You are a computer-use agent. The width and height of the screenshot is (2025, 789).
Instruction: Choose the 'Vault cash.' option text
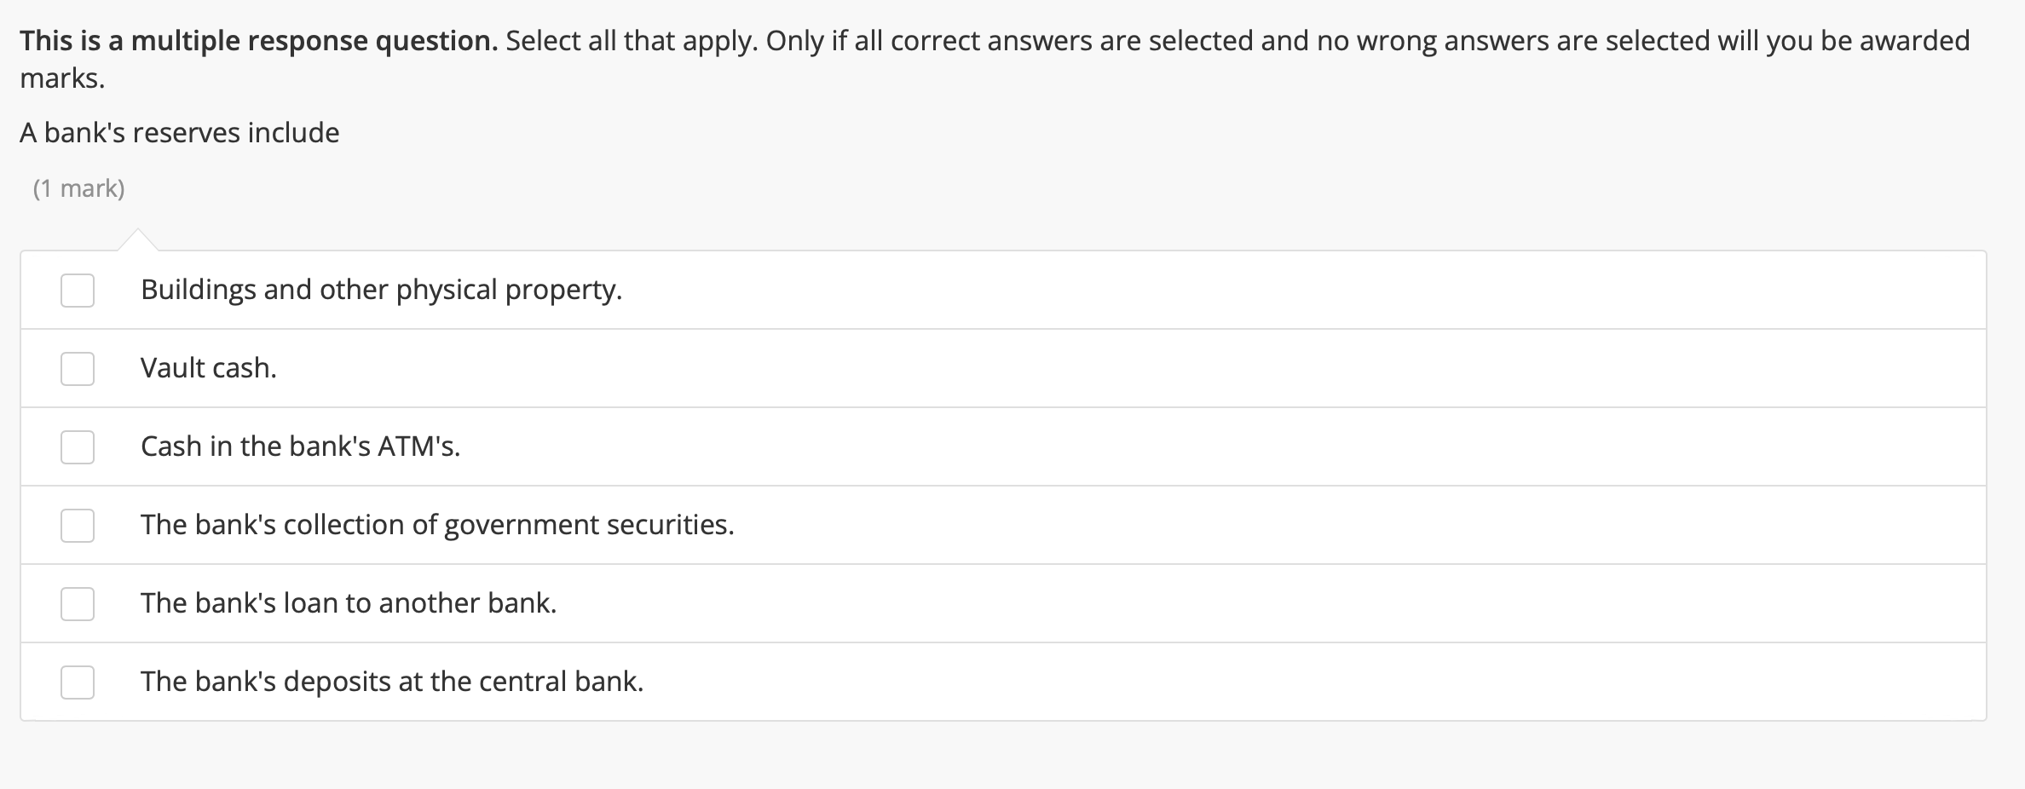tap(209, 368)
